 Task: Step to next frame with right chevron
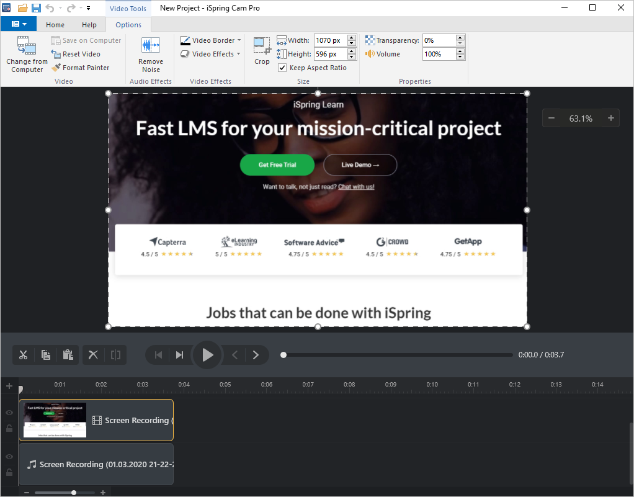point(256,355)
